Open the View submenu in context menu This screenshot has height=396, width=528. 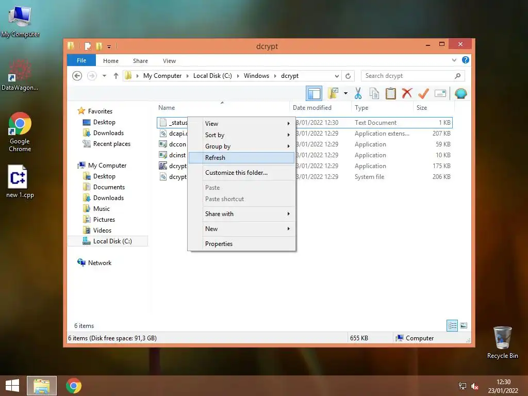(x=241, y=124)
